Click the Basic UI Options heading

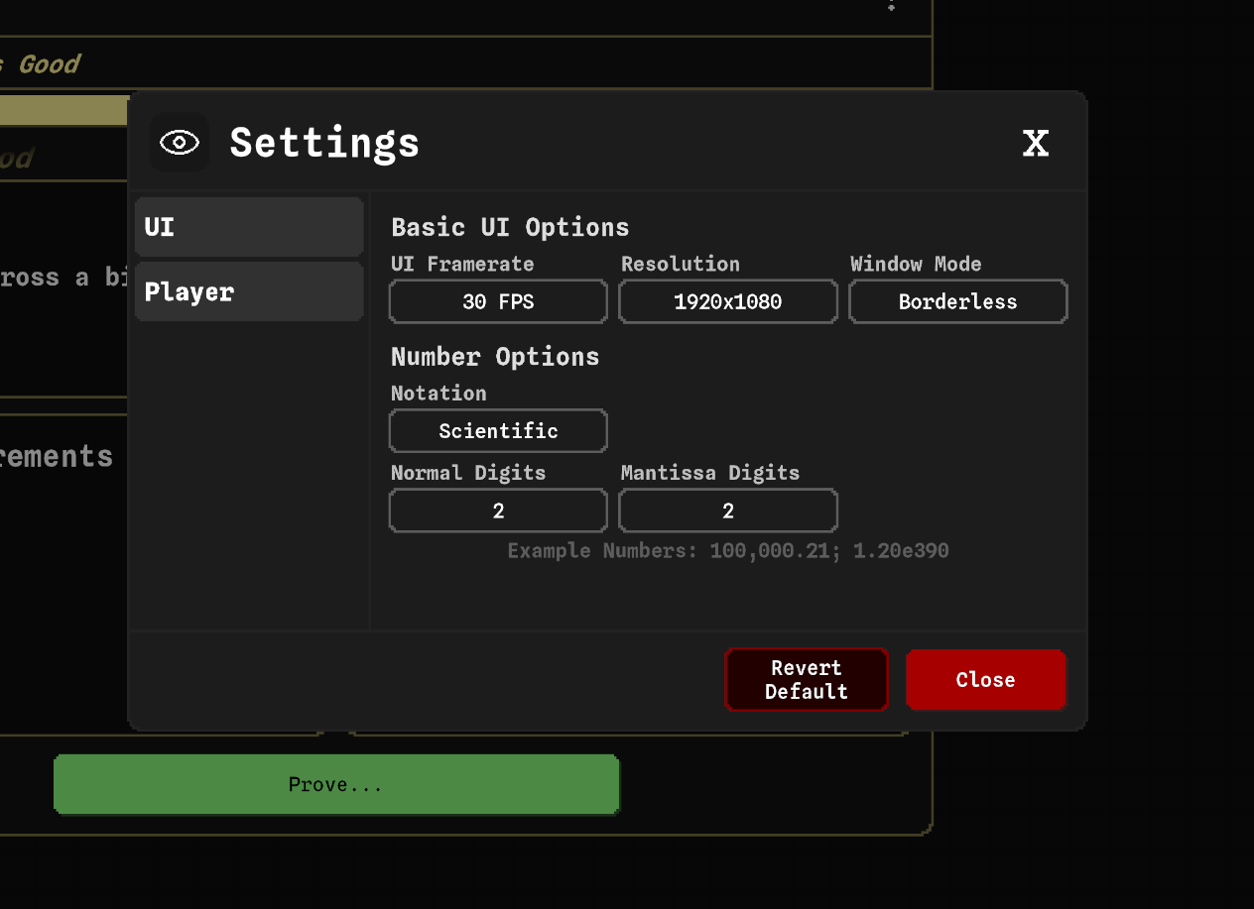pos(510,228)
